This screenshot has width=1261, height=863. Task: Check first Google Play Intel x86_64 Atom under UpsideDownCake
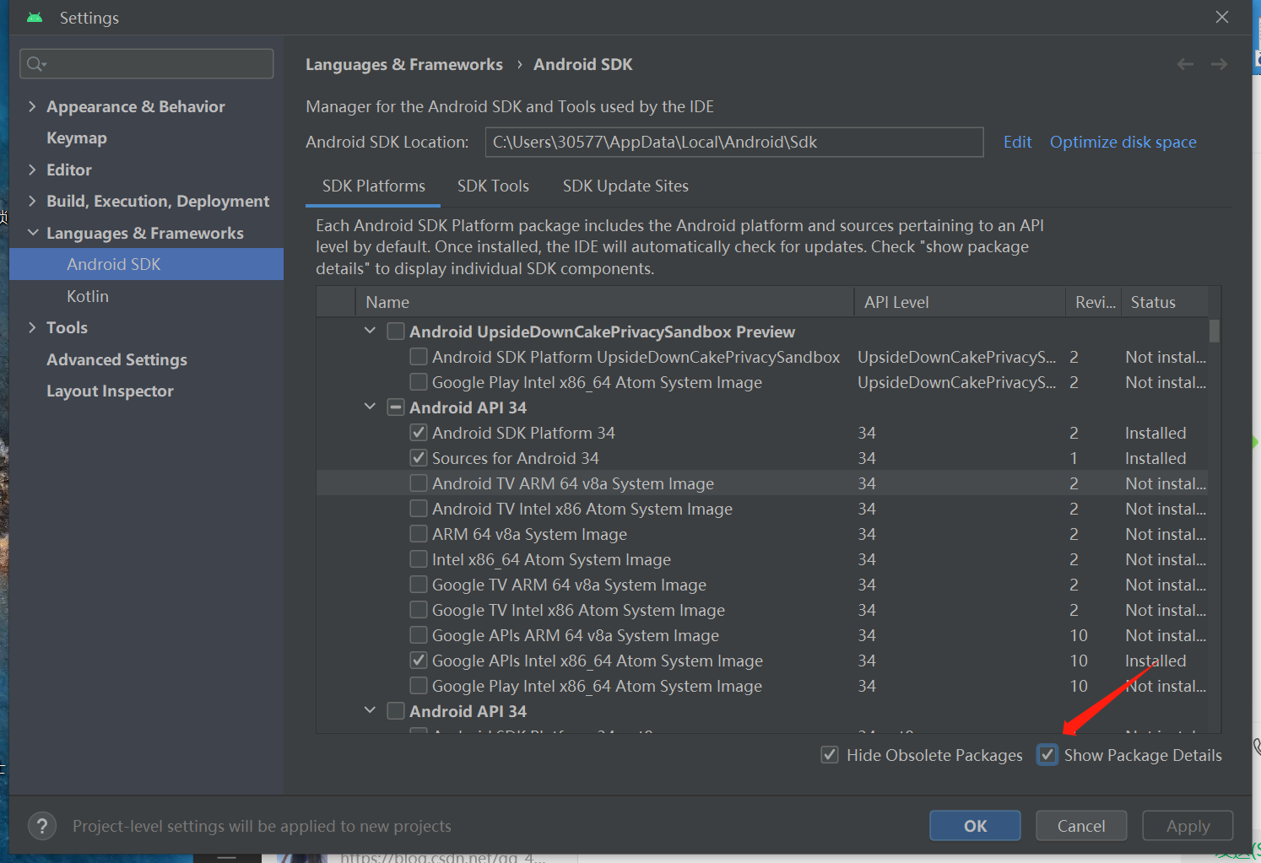click(418, 382)
